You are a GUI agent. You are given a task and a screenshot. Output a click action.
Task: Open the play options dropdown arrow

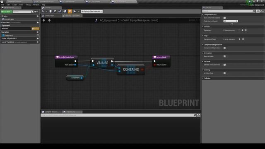(79, 12)
